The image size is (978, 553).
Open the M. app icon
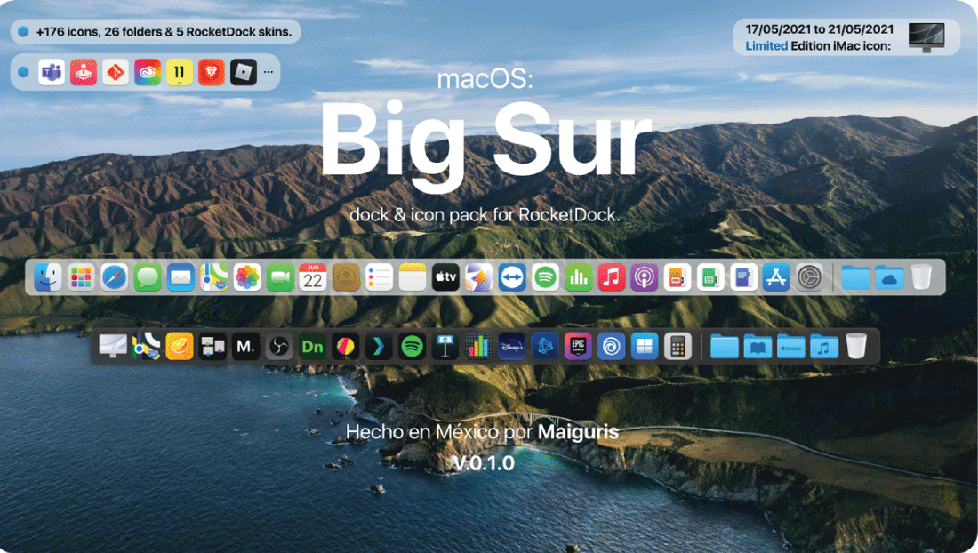pyautogui.click(x=245, y=346)
